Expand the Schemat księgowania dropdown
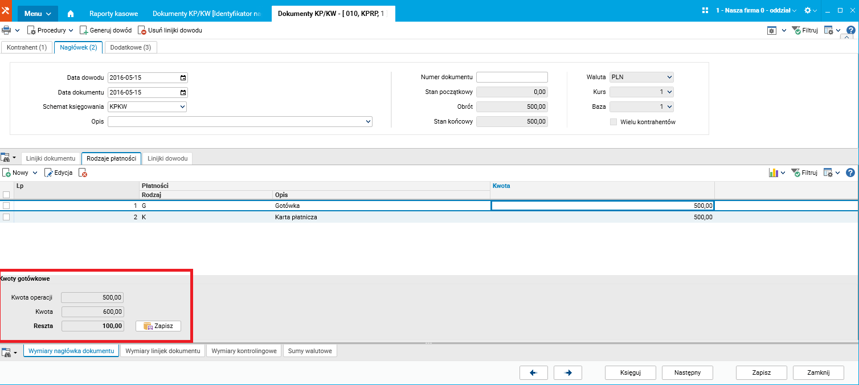The image size is (859, 385). (182, 107)
